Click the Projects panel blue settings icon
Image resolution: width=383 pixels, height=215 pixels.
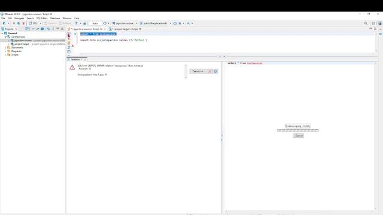(42, 29)
